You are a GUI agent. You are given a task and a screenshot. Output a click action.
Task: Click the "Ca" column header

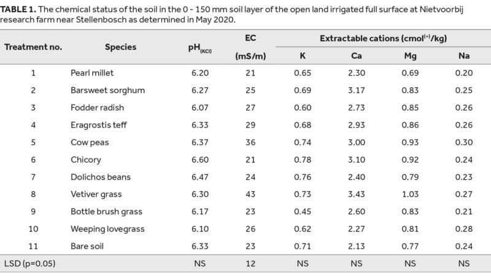356,56
